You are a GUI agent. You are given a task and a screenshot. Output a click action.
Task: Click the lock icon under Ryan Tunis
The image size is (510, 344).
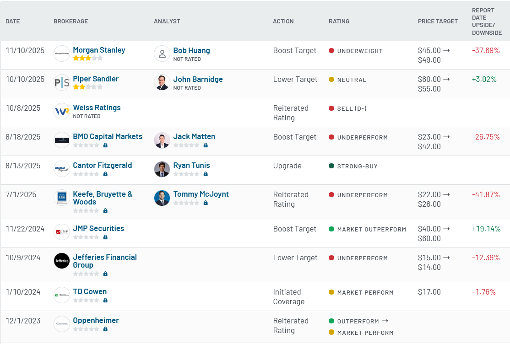click(206, 174)
